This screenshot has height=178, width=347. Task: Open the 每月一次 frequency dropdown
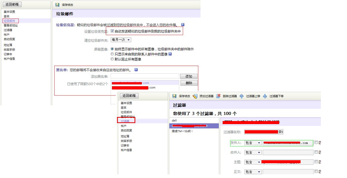(x=121, y=40)
